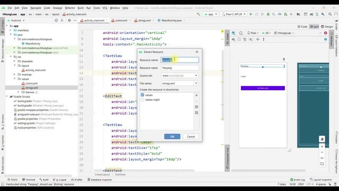The image size is (339, 191).
Task: Click the red error indicator in design toolbar
Action: click(325, 33)
